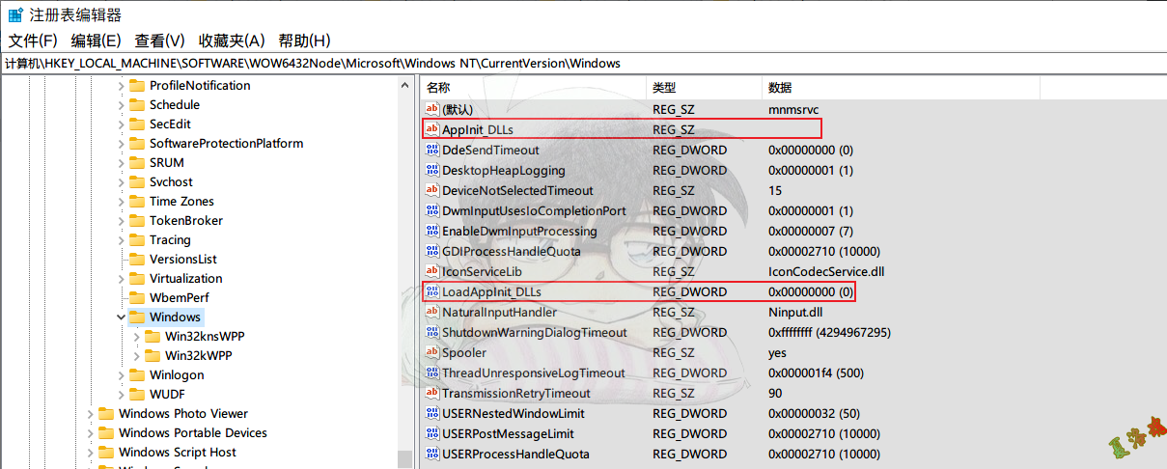The width and height of the screenshot is (1167, 469).
Task: Click the Win32knsWPP folder icon
Action: (153, 336)
